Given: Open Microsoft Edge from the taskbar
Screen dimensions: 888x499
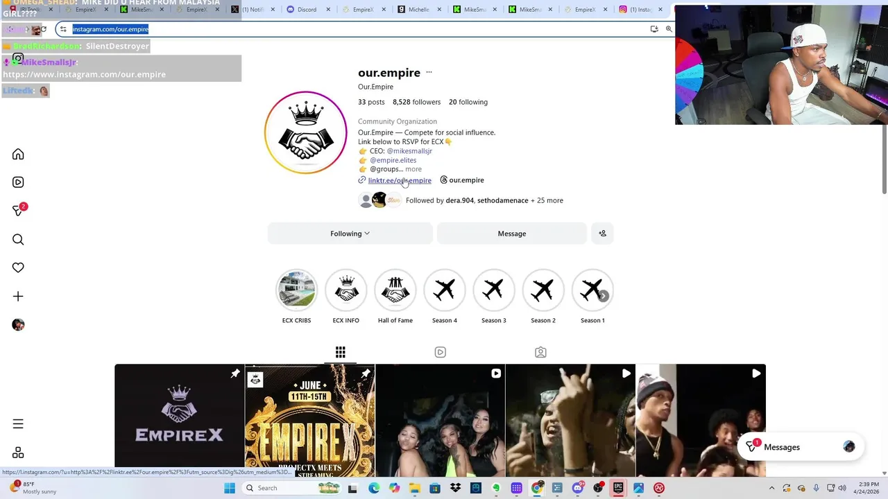Looking at the screenshot, I should (374, 488).
